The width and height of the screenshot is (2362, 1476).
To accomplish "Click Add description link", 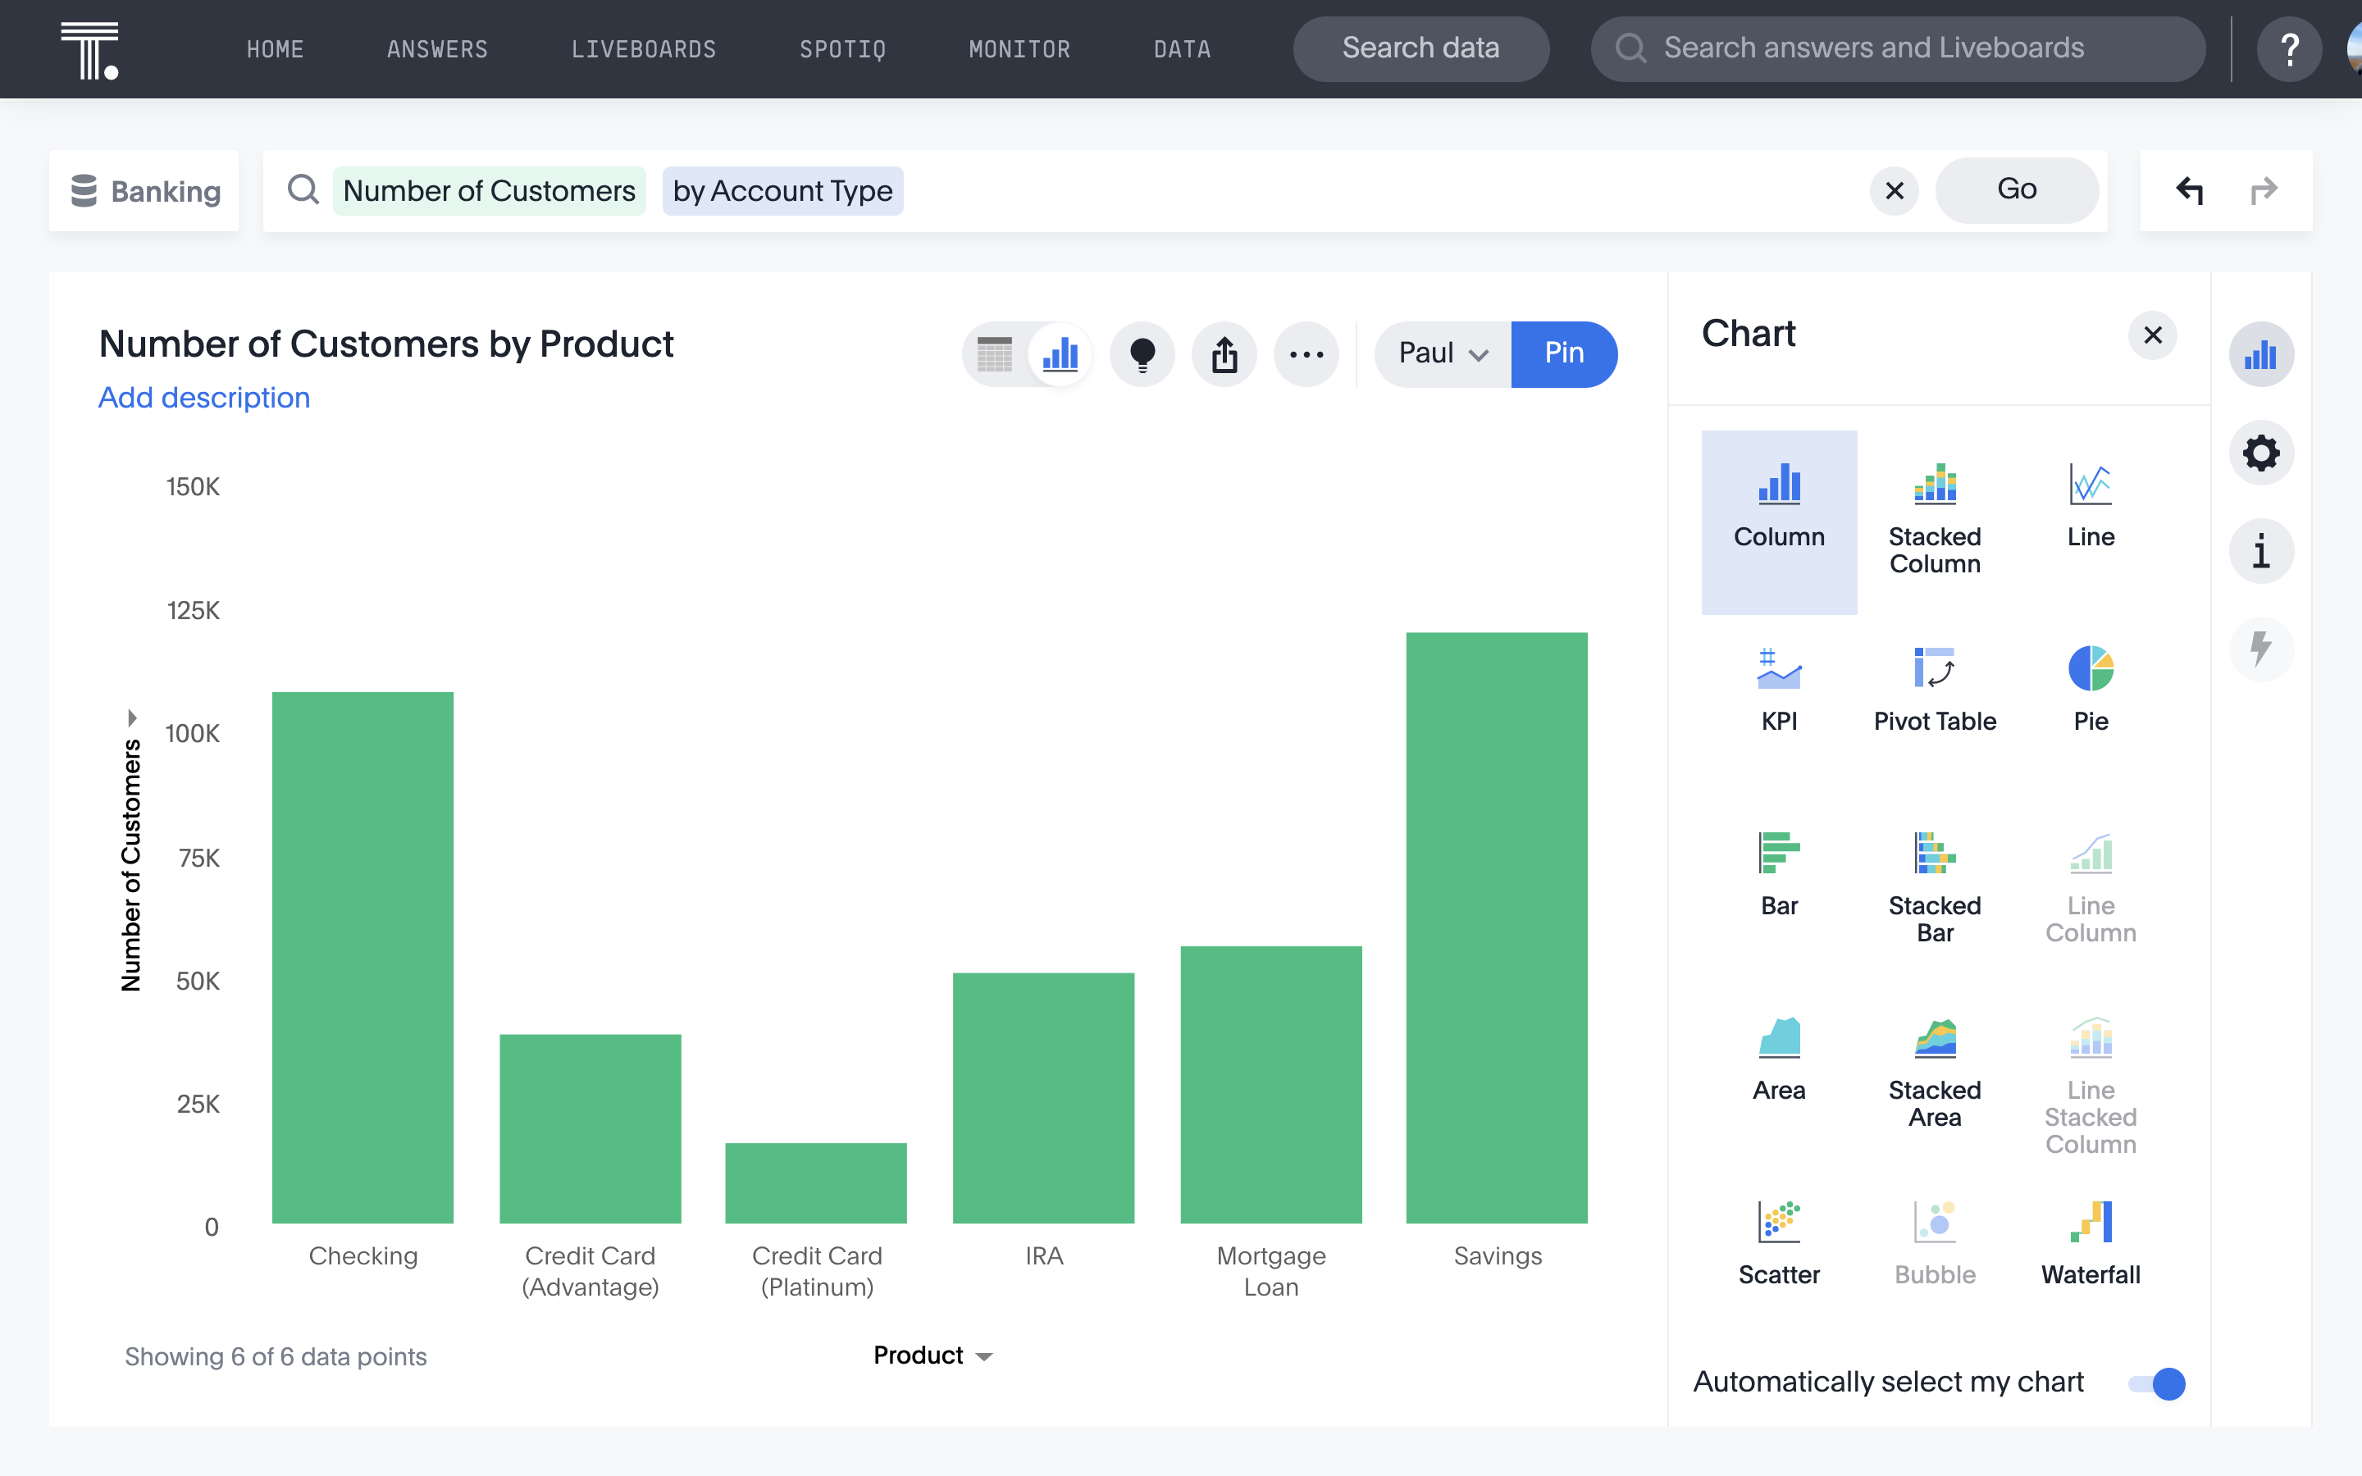I will [x=204, y=396].
